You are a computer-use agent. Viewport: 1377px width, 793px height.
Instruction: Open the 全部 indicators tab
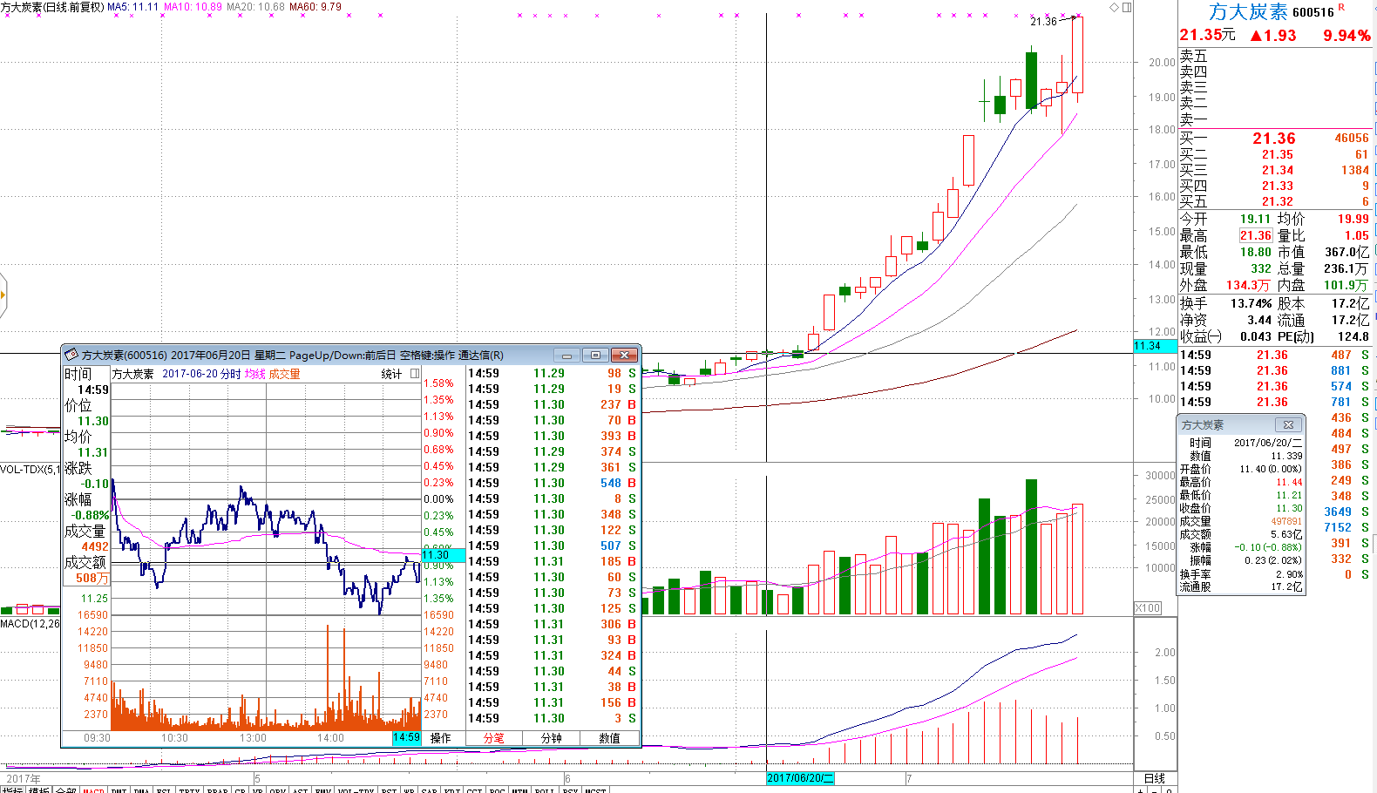click(65, 790)
